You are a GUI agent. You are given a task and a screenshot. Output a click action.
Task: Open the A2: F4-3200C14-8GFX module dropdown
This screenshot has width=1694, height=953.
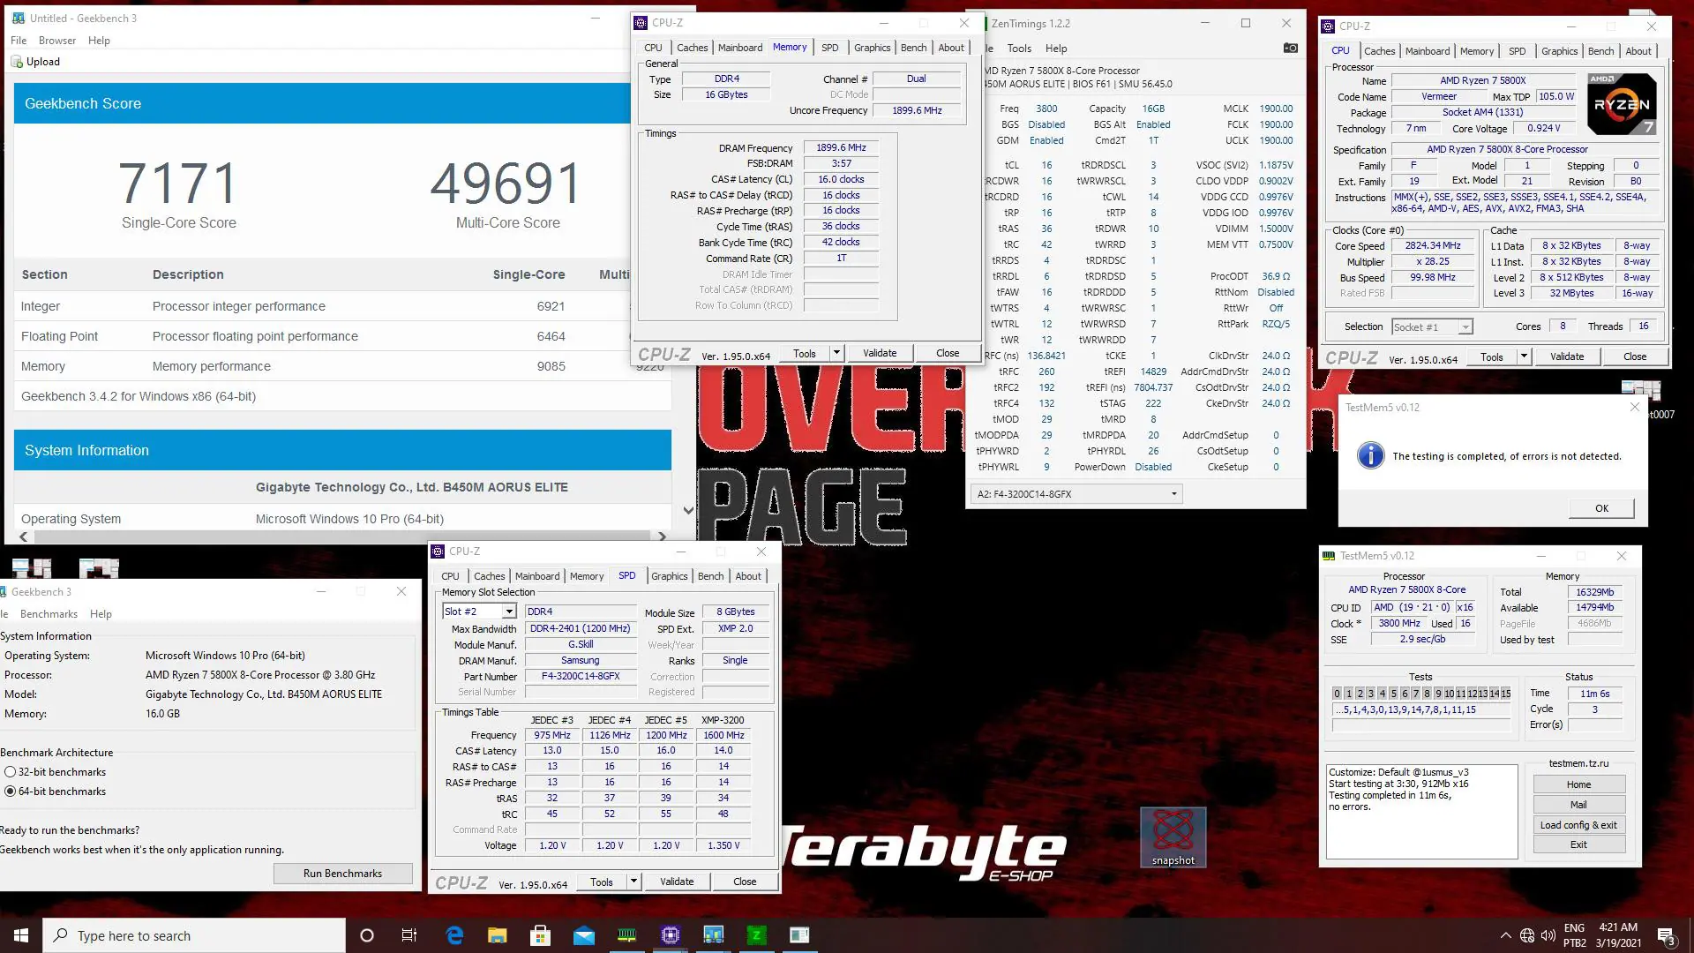coord(1076,494)
